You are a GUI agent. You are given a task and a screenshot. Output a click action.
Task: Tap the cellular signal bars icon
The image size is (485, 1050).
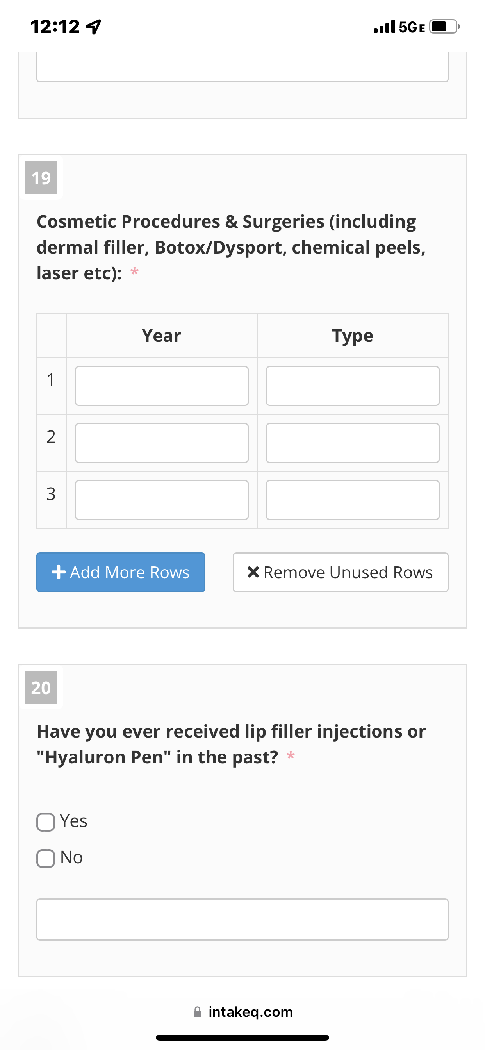pos(384,27)
